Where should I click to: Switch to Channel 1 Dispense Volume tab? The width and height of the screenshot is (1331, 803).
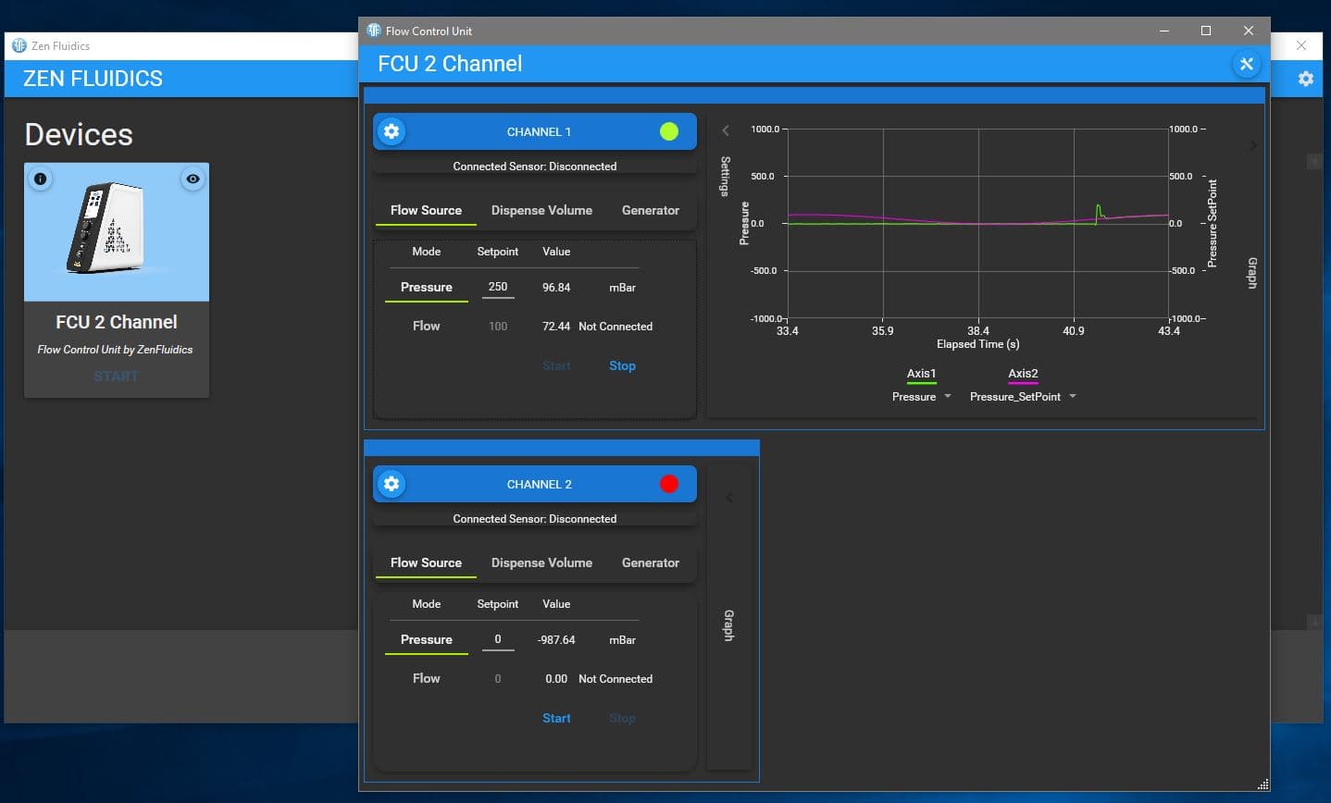click(x=541, y=210)
